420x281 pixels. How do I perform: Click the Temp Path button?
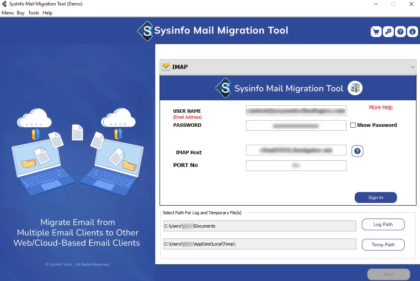point(383,245)
